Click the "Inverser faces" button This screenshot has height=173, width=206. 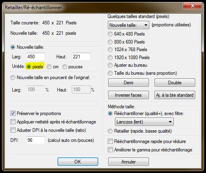(129, 95)
